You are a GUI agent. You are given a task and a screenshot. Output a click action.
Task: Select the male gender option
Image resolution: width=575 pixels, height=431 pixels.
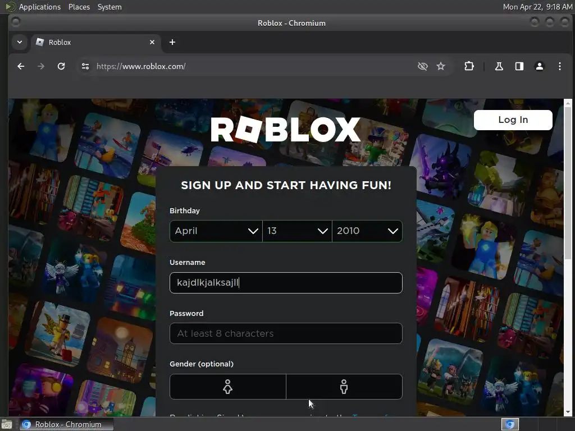[344, 387]
